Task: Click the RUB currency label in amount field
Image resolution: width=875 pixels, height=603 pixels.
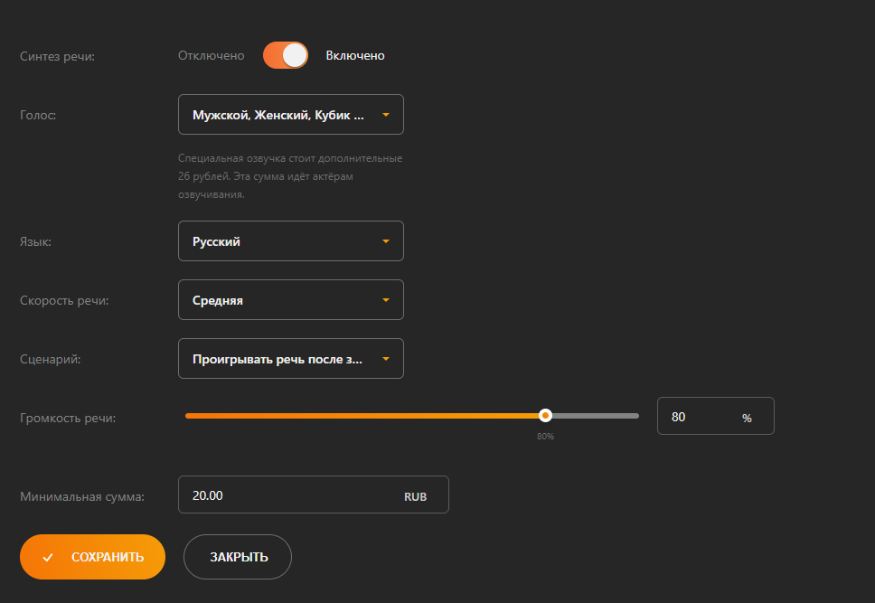Action: [x=415, y=496]
